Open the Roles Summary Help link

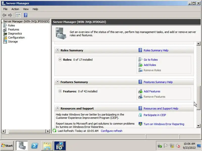click(156, 50)
